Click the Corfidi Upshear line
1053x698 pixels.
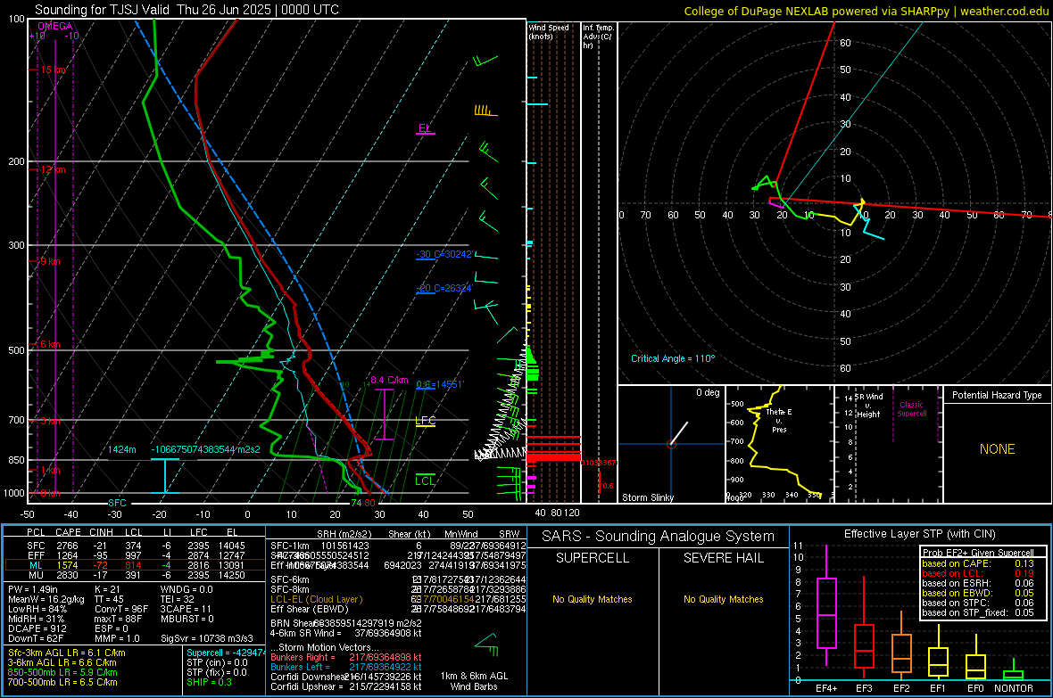(x=346, y=686)
